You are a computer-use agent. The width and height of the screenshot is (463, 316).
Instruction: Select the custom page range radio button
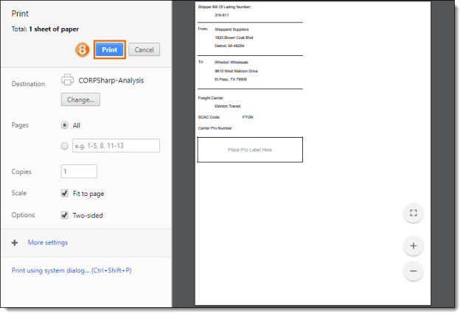click(65, 146)
